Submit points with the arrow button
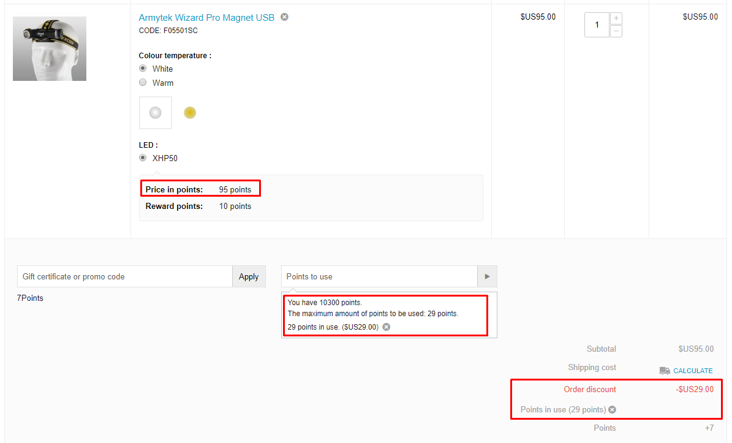Image resolution: width=732 pixels, height=443 pixels. [x=487, y=276]
